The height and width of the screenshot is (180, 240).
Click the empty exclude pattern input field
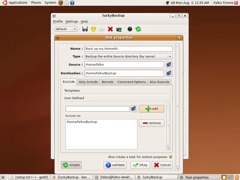pyautogui.click(x=98, y=109)
